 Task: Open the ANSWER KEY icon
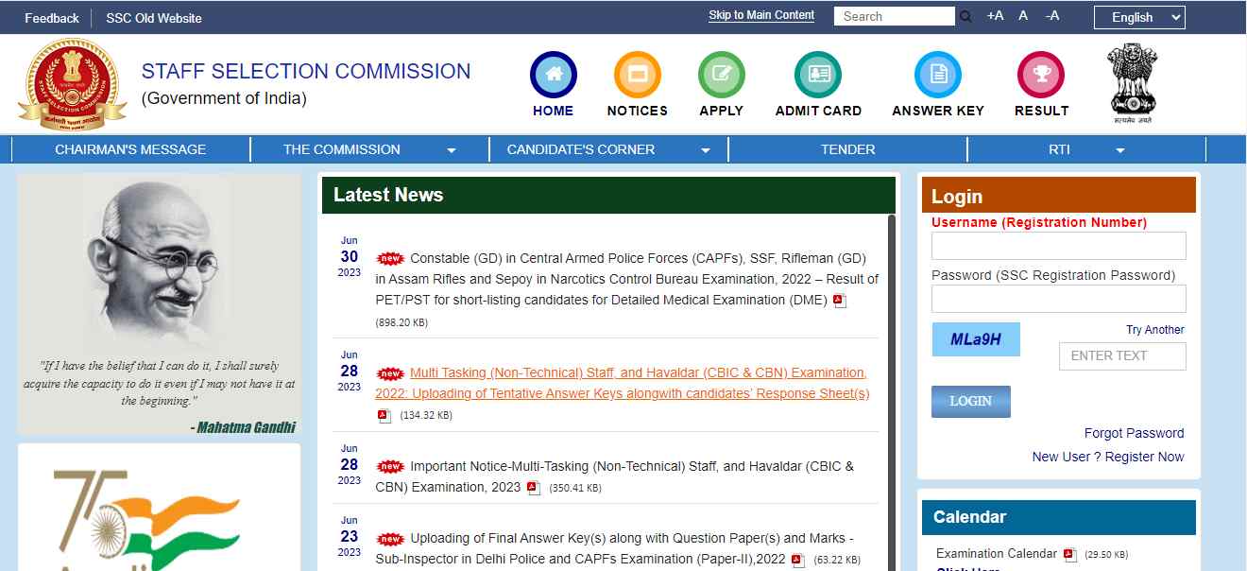[938, 75]
